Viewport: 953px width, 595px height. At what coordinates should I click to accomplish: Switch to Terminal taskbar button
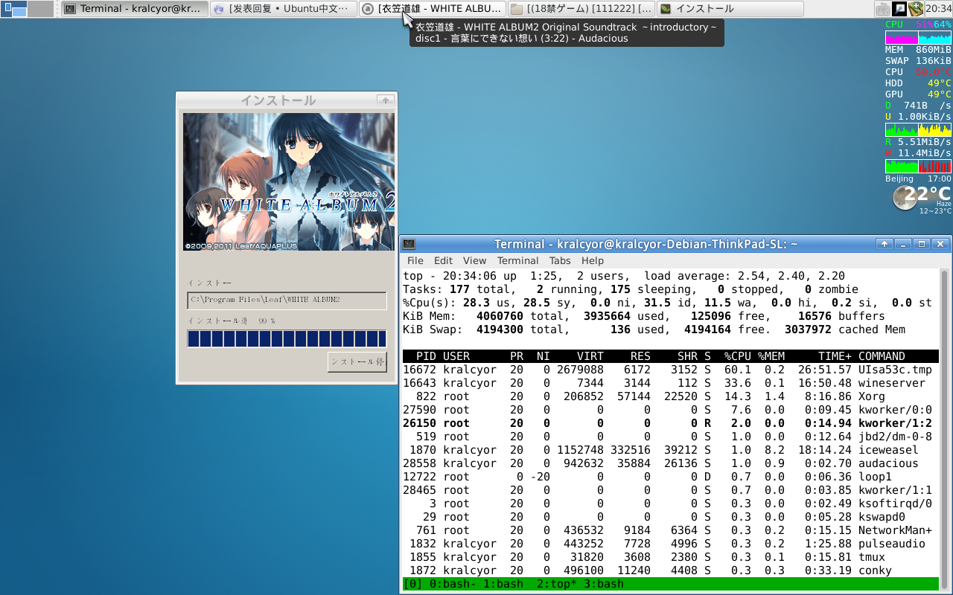[135, 9]
